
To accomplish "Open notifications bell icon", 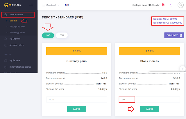I will (x=171, y=5).
